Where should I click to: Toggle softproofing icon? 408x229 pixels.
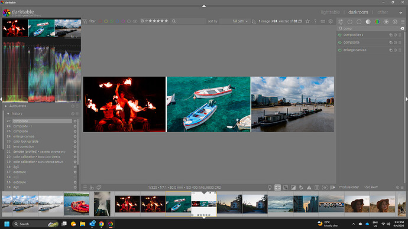tap(301, 187)
